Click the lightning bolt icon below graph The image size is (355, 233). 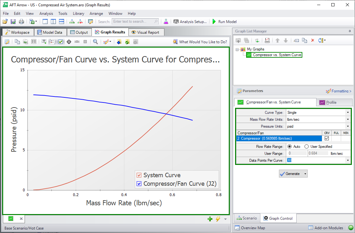coord(218,219)
